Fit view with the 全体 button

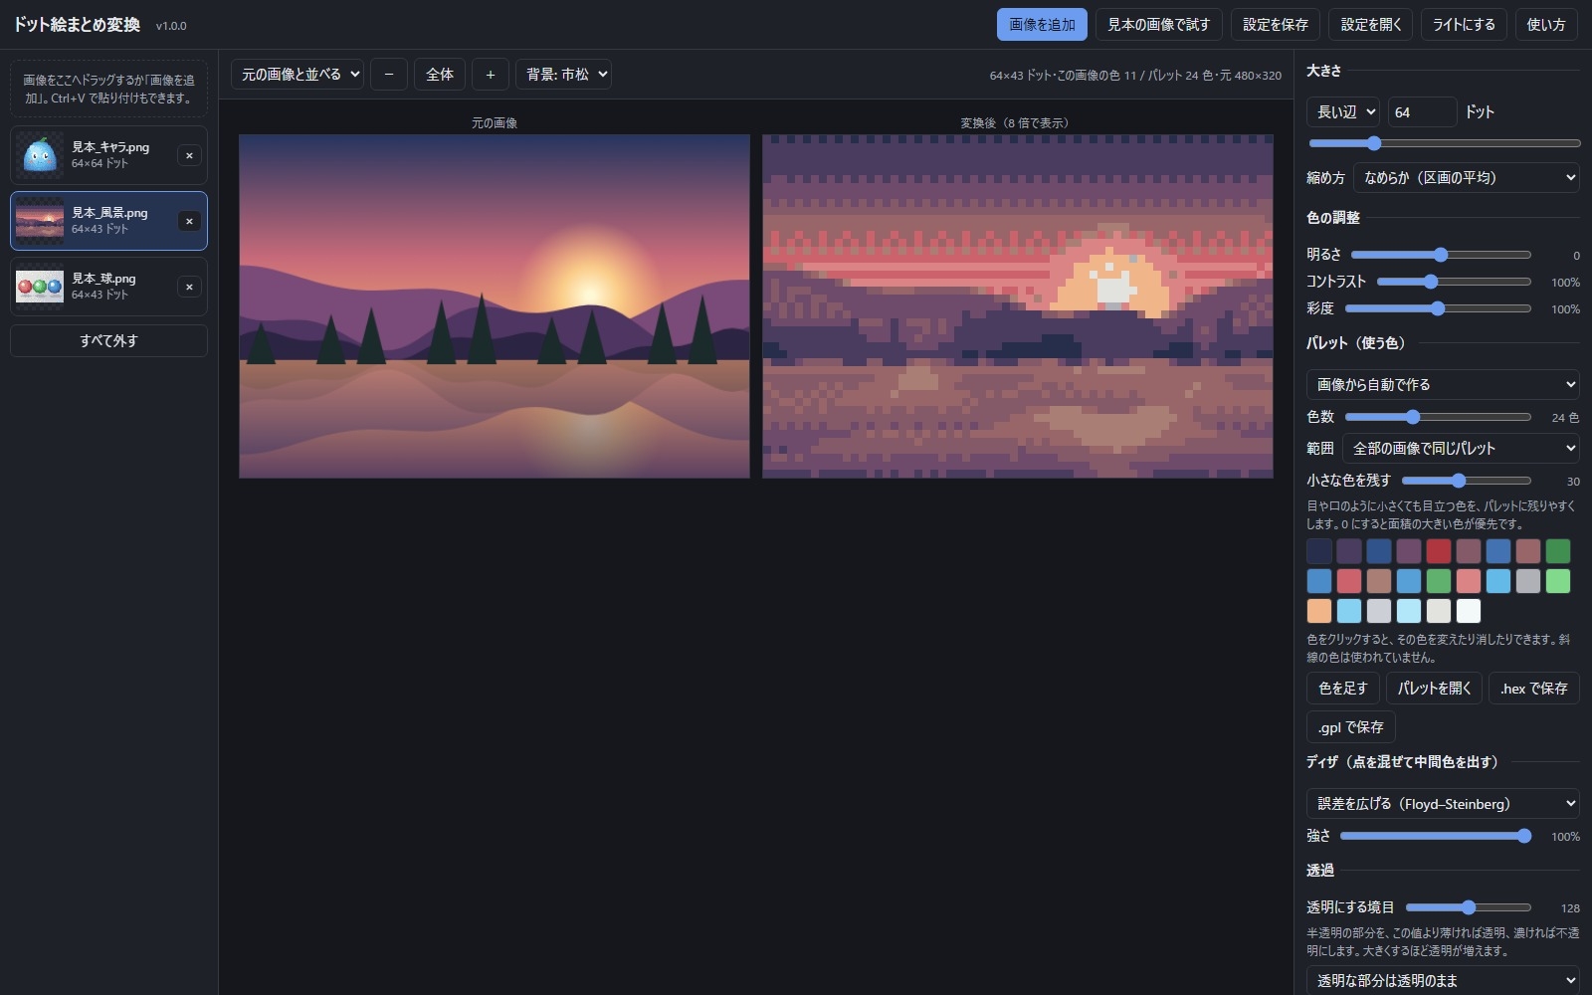(x=440, y=75)
